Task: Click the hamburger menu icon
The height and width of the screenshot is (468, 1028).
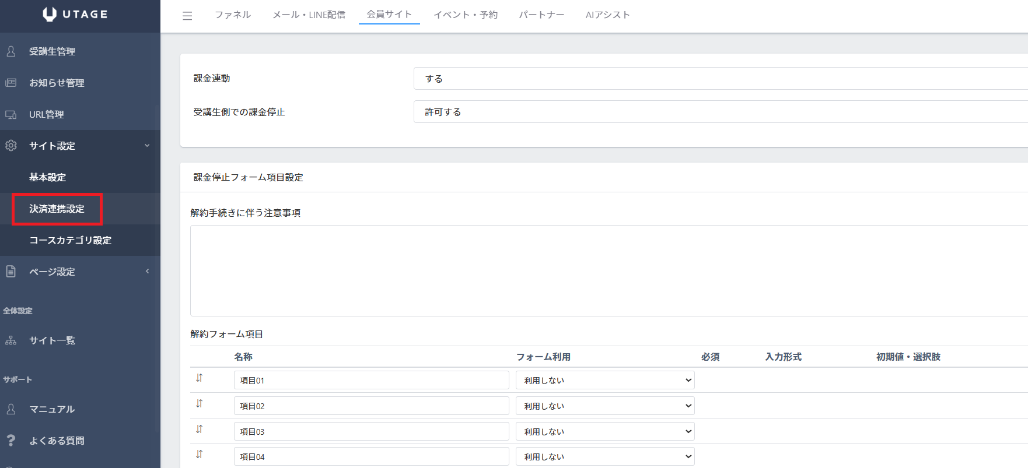Action: click(x=187, y=16)
